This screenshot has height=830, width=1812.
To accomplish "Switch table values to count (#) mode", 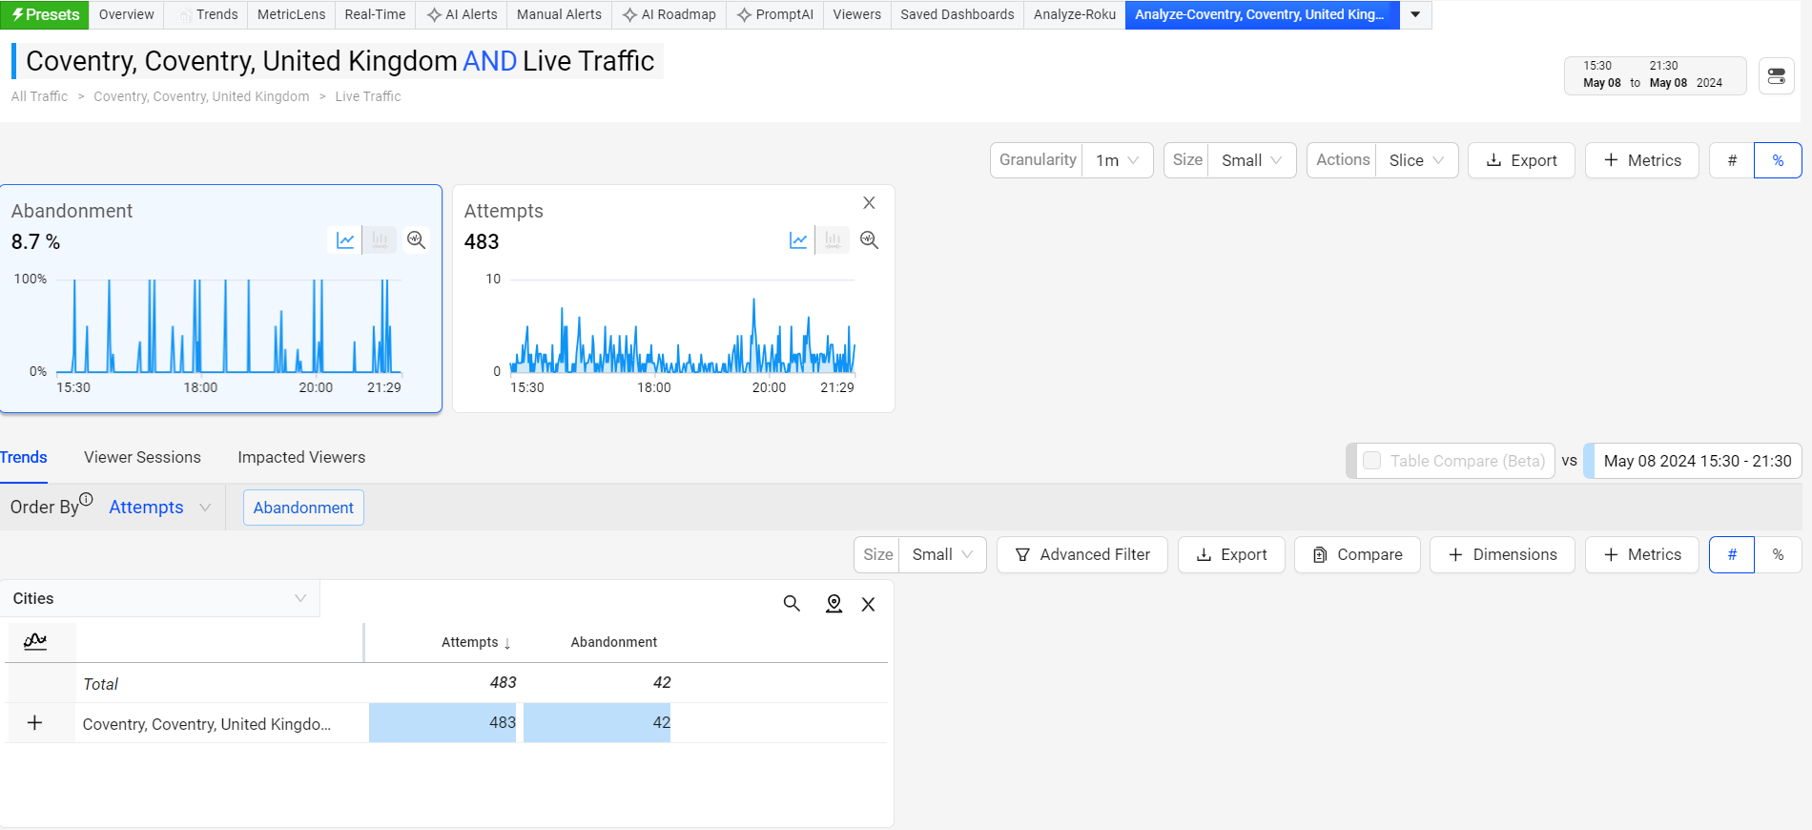I will (1732, 554).
